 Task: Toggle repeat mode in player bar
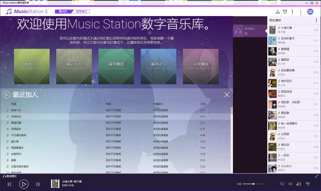pyautogui.click(x=282, y=184)
